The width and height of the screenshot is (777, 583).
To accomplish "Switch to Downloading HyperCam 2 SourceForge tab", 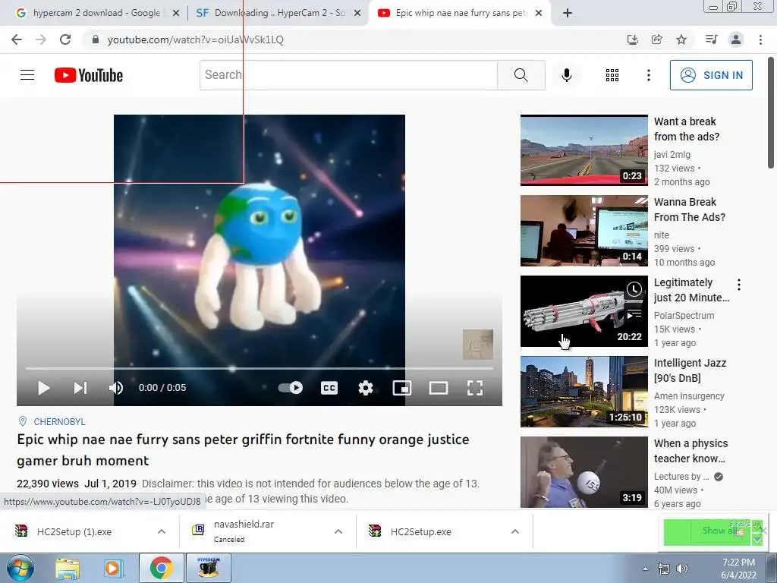I will pos(279,13).
